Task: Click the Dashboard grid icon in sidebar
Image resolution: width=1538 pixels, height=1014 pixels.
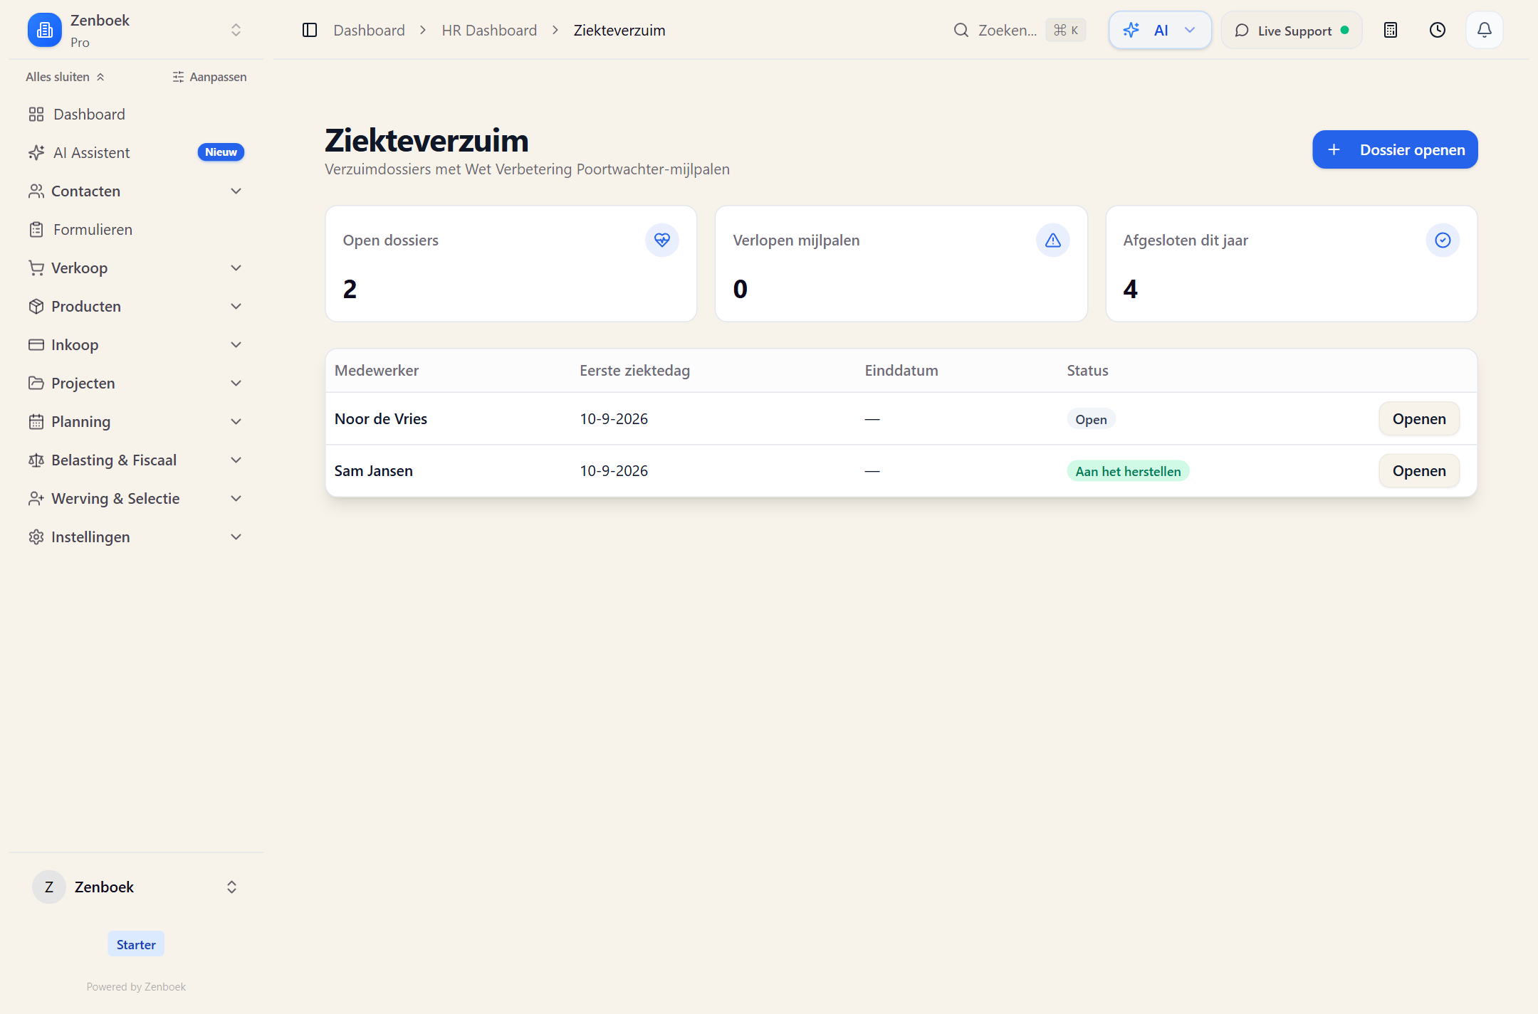Action: (x=36, y=115)
